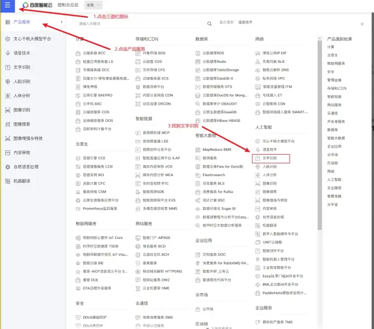Image resolution: width=374 pixels, height=329 pixels.
Task: Click the icon beside 云数据库RDS
Action: click(198, 53)
